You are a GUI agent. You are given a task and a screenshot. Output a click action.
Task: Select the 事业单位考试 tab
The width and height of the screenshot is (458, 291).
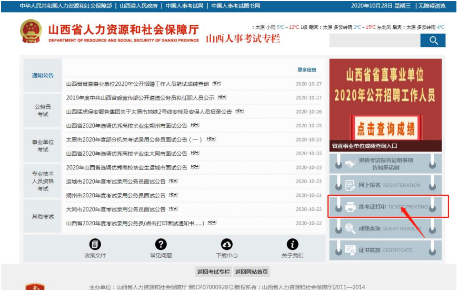point(43,146)
